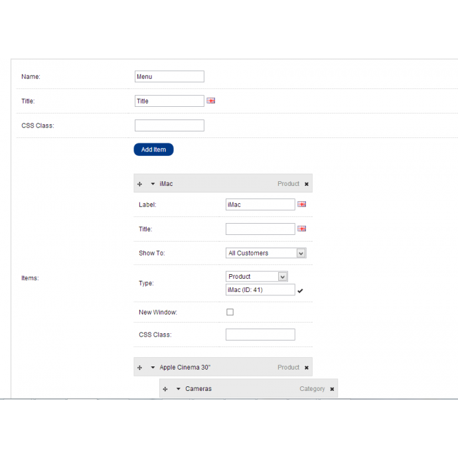The height and width of the screenshot is (458, 458).
Task: Grab move handle of Apple Cinema 30" item
Action: (139, 368)
